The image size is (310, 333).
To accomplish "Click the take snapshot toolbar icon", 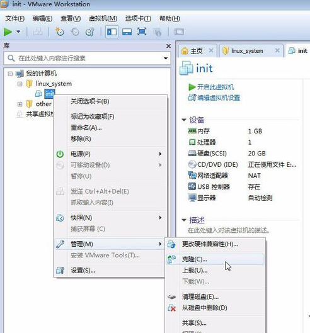I will tap(59, 32).
